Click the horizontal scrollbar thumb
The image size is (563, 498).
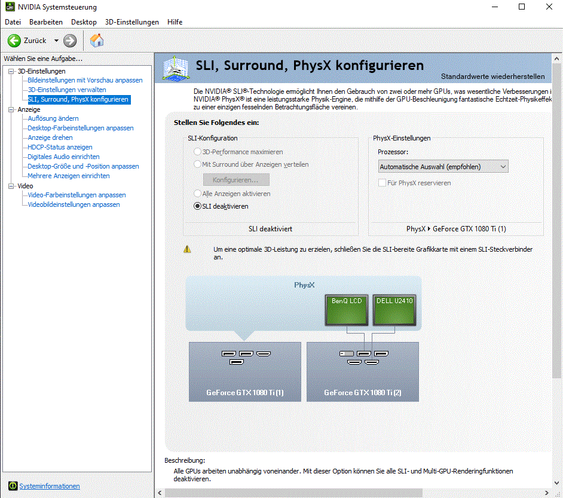click(293, 493)
